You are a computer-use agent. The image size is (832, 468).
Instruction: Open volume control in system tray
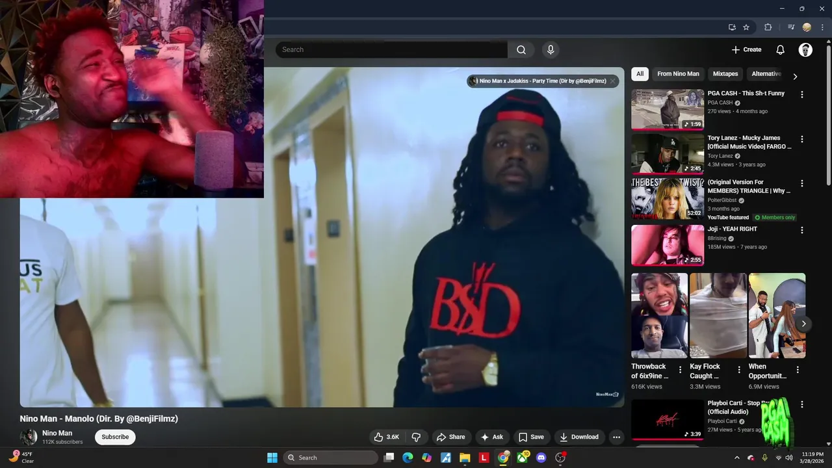coord(789,458)
